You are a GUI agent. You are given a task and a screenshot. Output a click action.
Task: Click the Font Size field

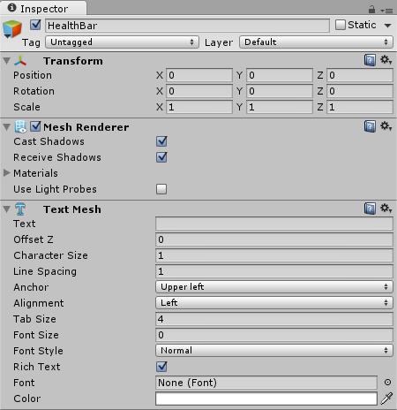click(274, 335)
